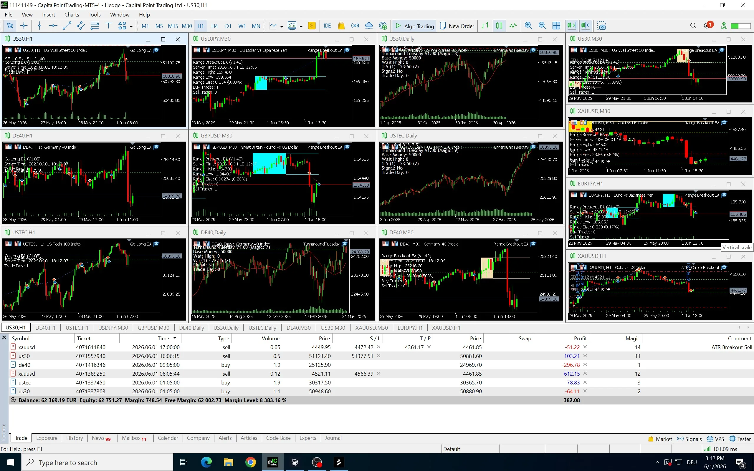Viewport: 754px width, 471px height.
Task: Take a chart screenshot with camera icon
Action: click(602, 26)
